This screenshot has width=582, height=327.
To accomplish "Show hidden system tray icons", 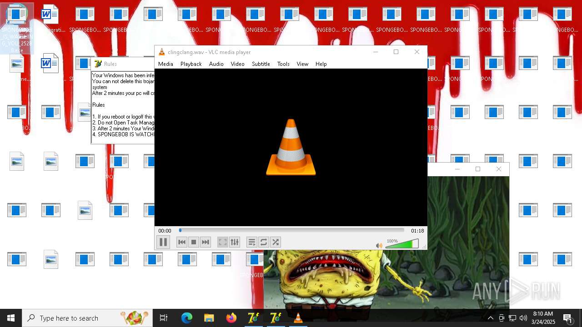I will tap(491, 318).
